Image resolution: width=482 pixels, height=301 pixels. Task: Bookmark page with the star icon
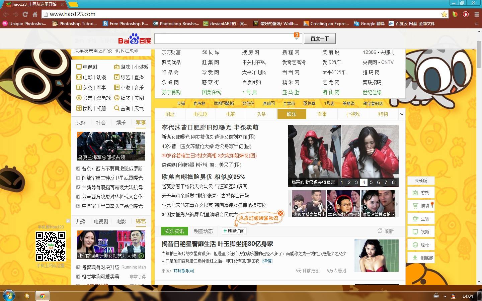point(444,14)
